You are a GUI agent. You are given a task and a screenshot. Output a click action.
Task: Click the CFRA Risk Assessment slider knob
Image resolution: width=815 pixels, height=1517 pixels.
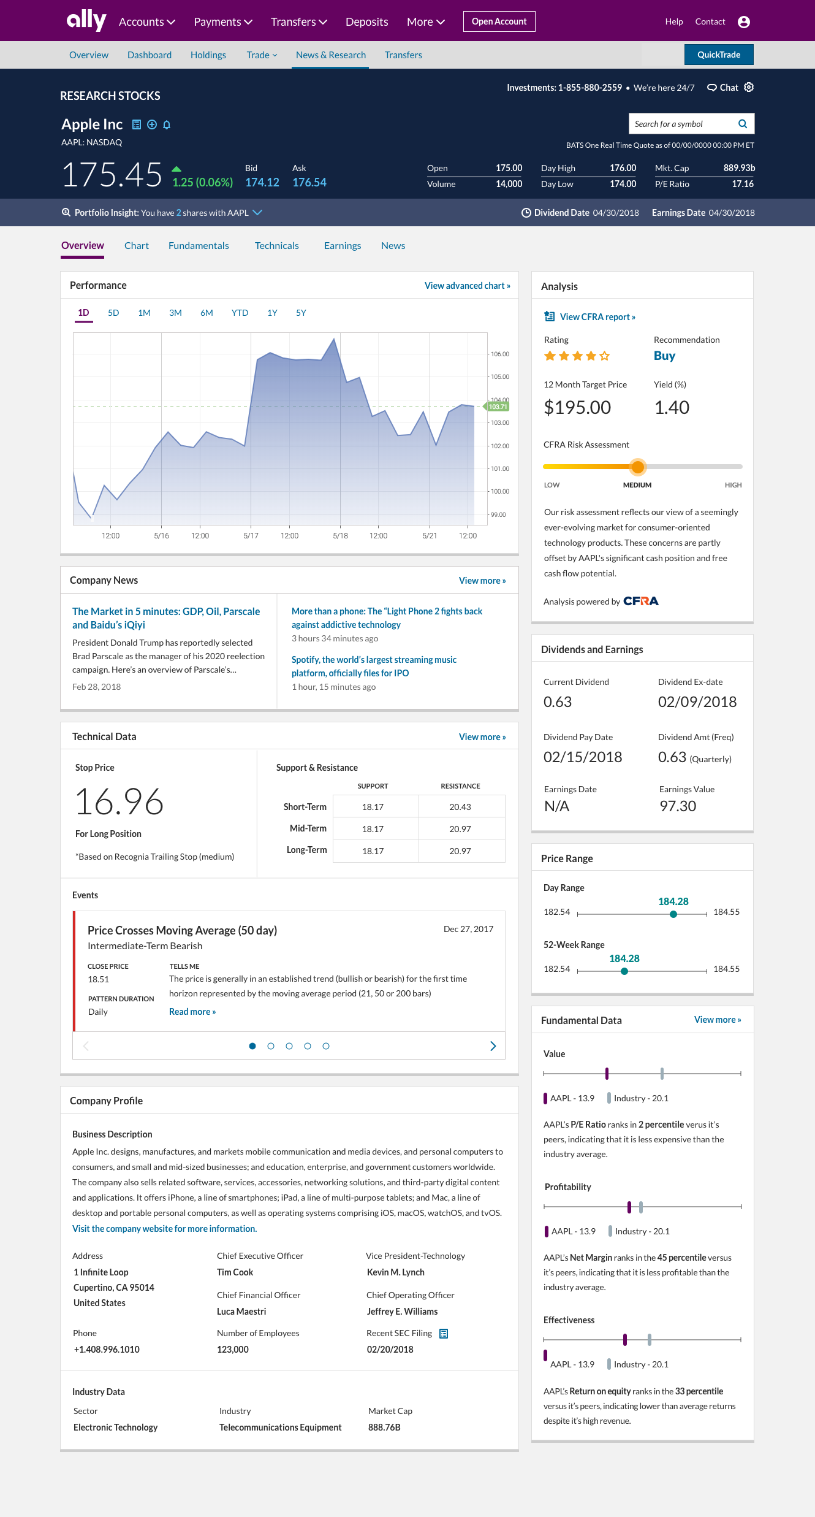[x=638, y=467]
